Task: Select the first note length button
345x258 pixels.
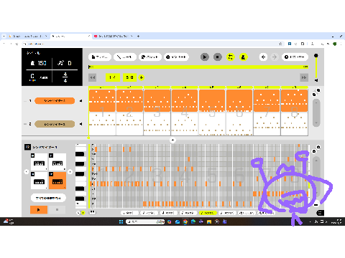Action: pyautogui.click(x=129, y=213)
